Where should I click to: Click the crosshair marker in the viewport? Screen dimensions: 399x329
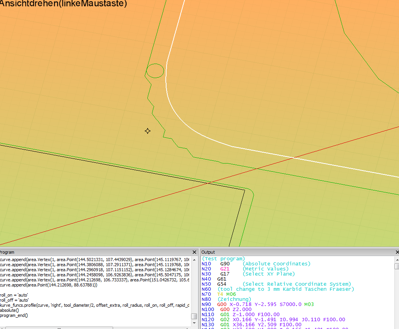[x=147, y=131]
